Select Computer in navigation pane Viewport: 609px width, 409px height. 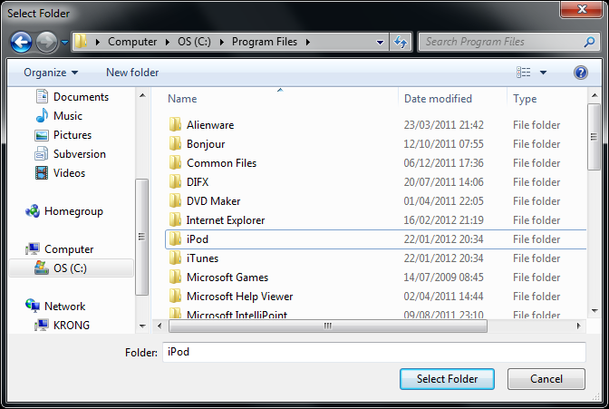point(60,249)
